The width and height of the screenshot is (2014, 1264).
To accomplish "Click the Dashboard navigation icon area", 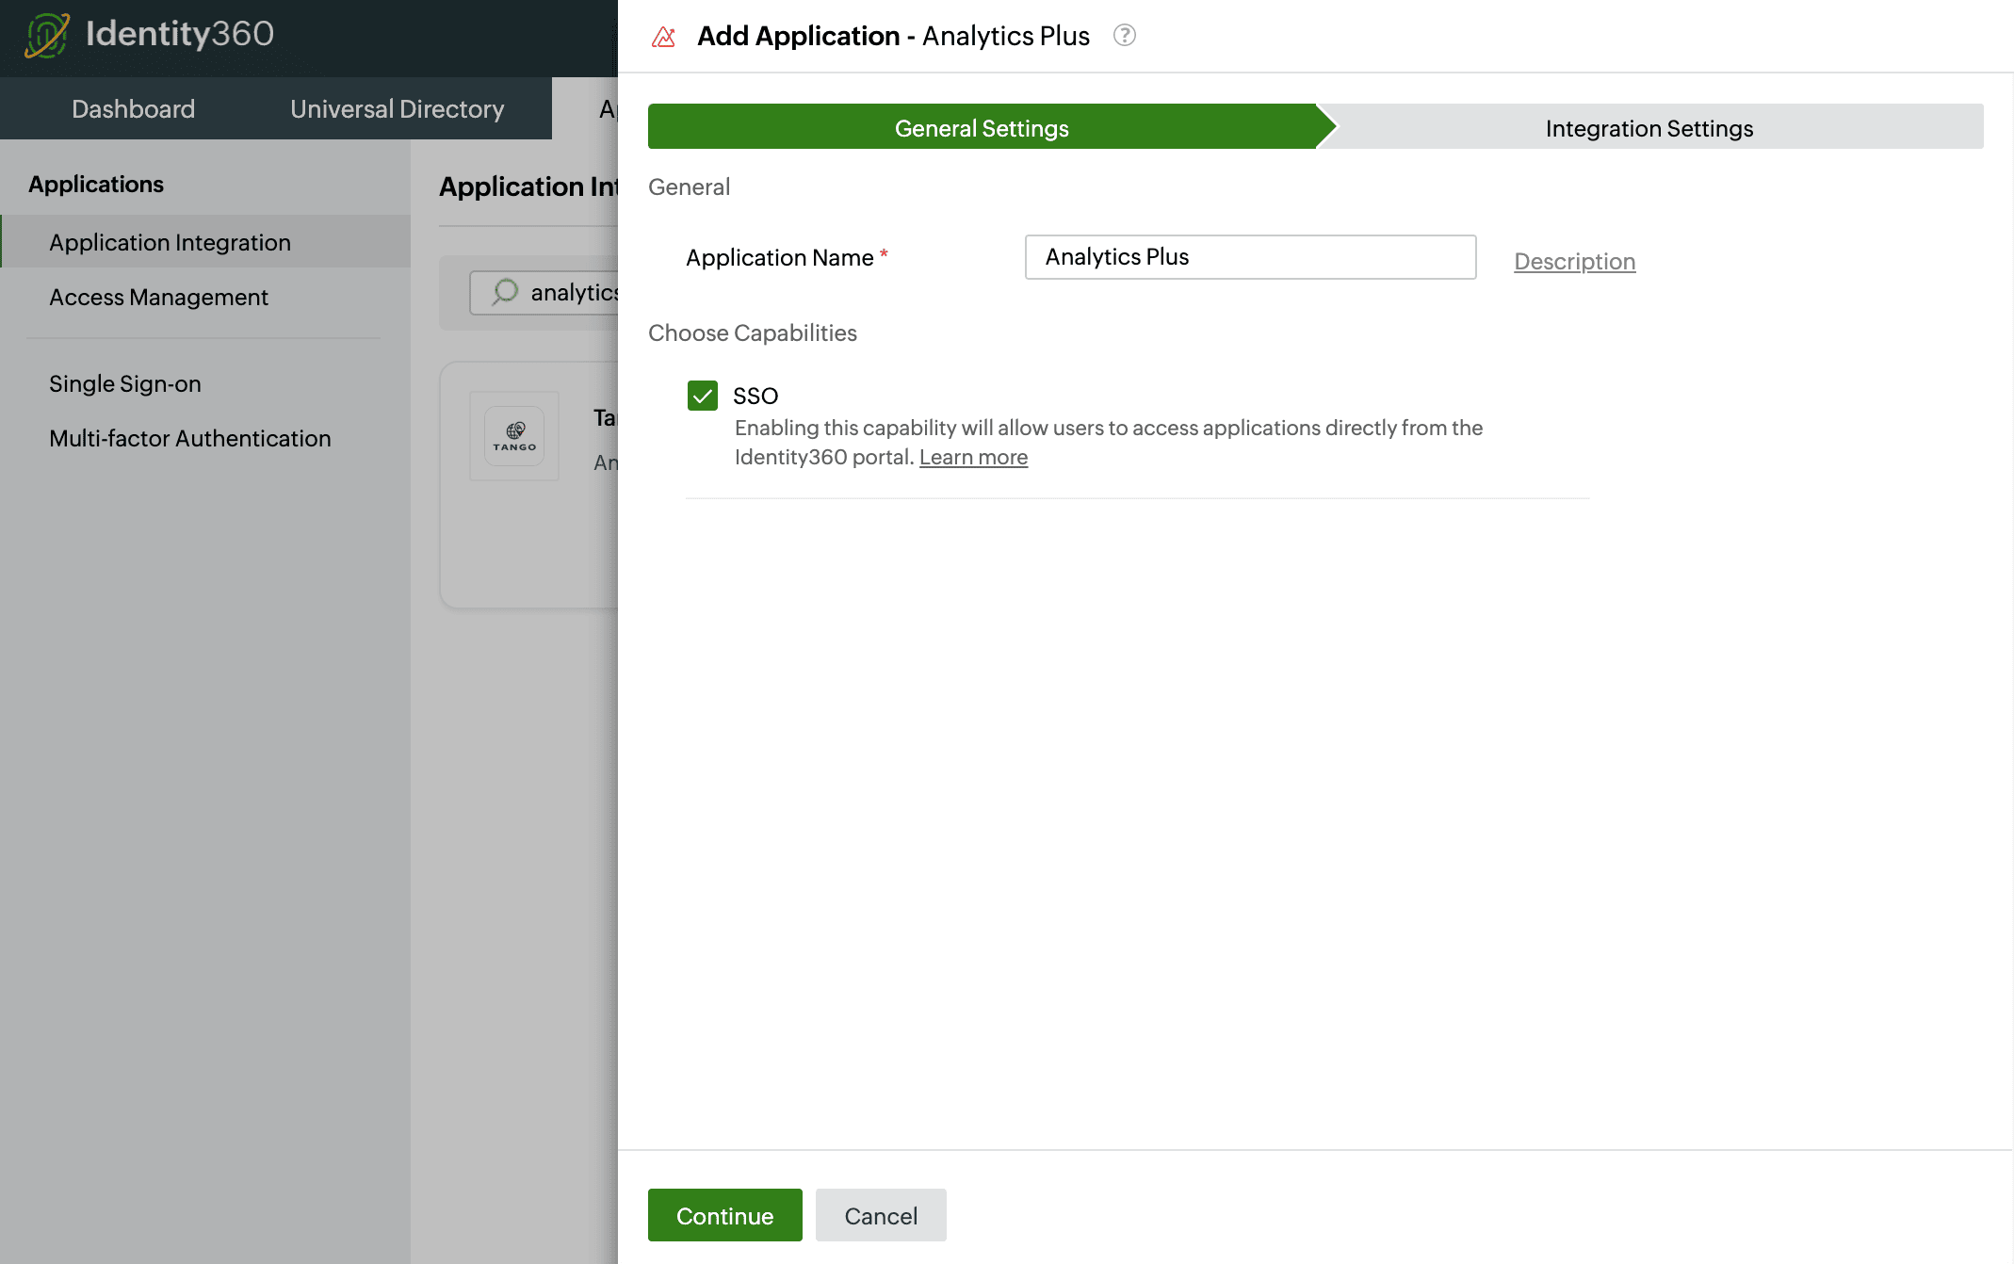I will tap(134, 106).
